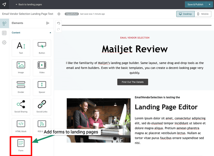This screenshot has width=214, height=156.
Task: Undo the last change
Action: [59, 23]
